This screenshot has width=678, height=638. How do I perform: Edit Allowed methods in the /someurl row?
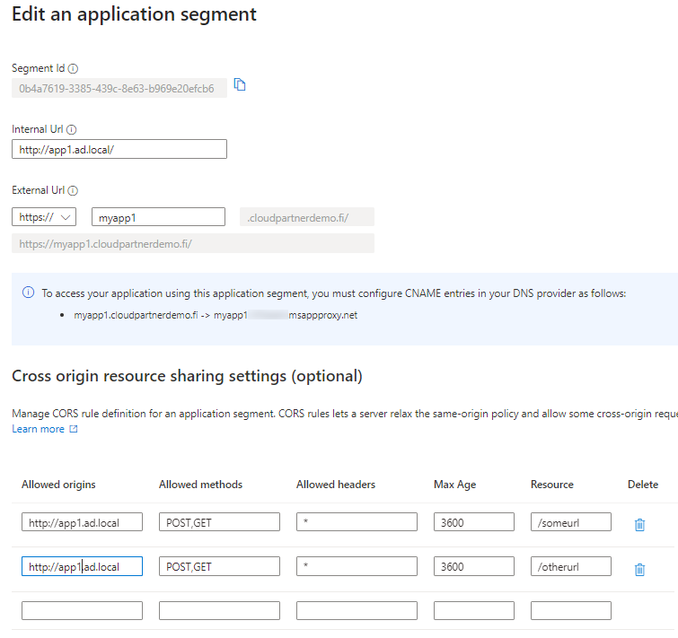tap(219, 522)
